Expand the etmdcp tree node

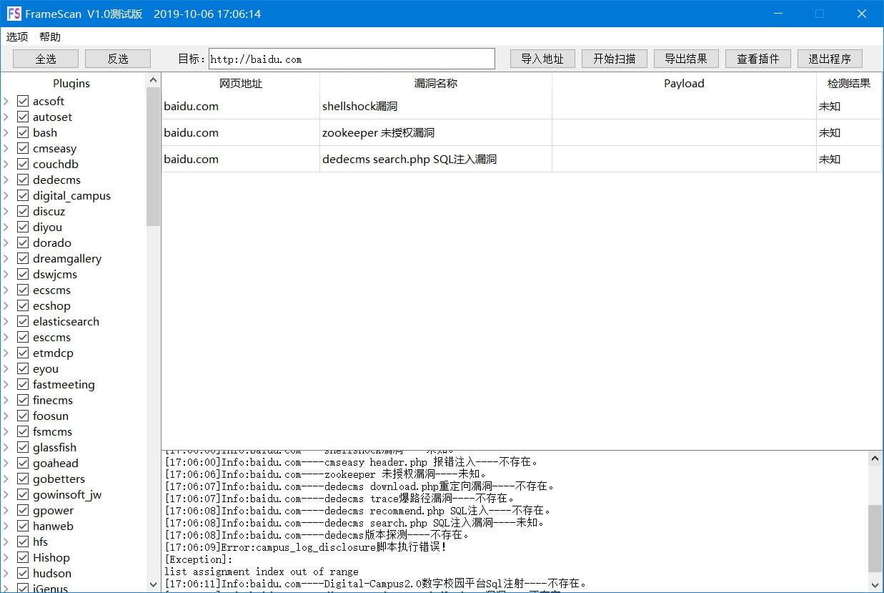point(6,353)
